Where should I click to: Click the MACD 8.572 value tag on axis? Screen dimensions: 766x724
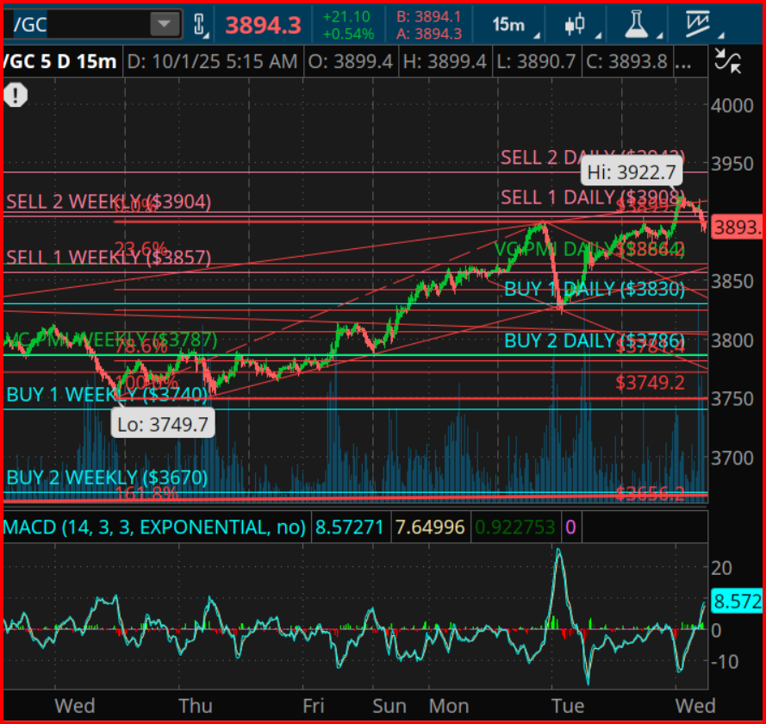tap(738, 602)
